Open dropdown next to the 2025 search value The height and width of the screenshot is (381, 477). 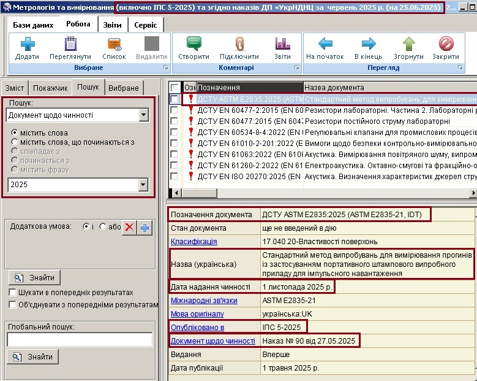pos(143,185)
